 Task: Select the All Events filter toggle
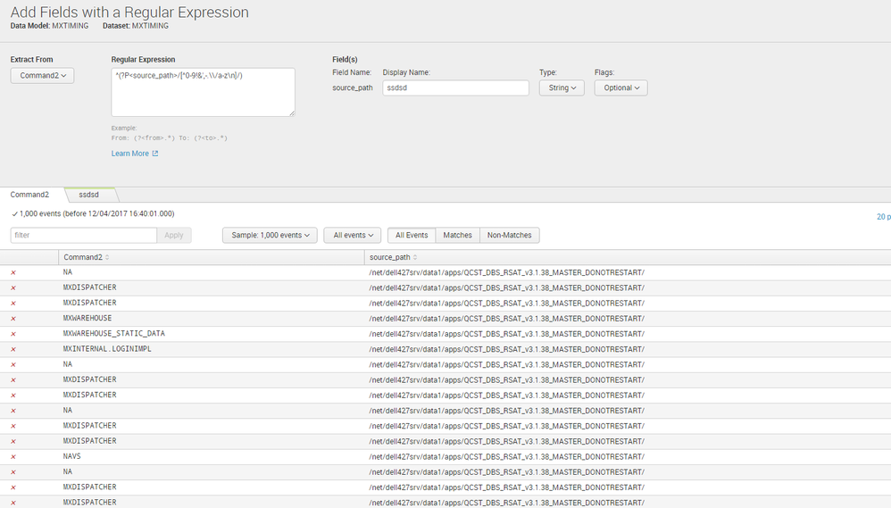412,235
